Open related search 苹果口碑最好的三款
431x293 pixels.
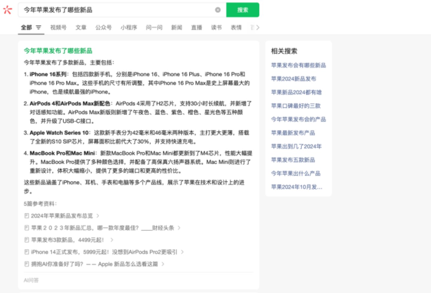click(295, 106)
